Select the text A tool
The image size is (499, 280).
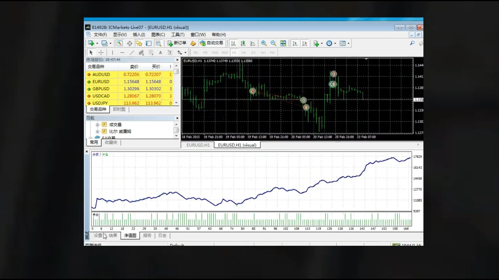click(x=160, y=52)
